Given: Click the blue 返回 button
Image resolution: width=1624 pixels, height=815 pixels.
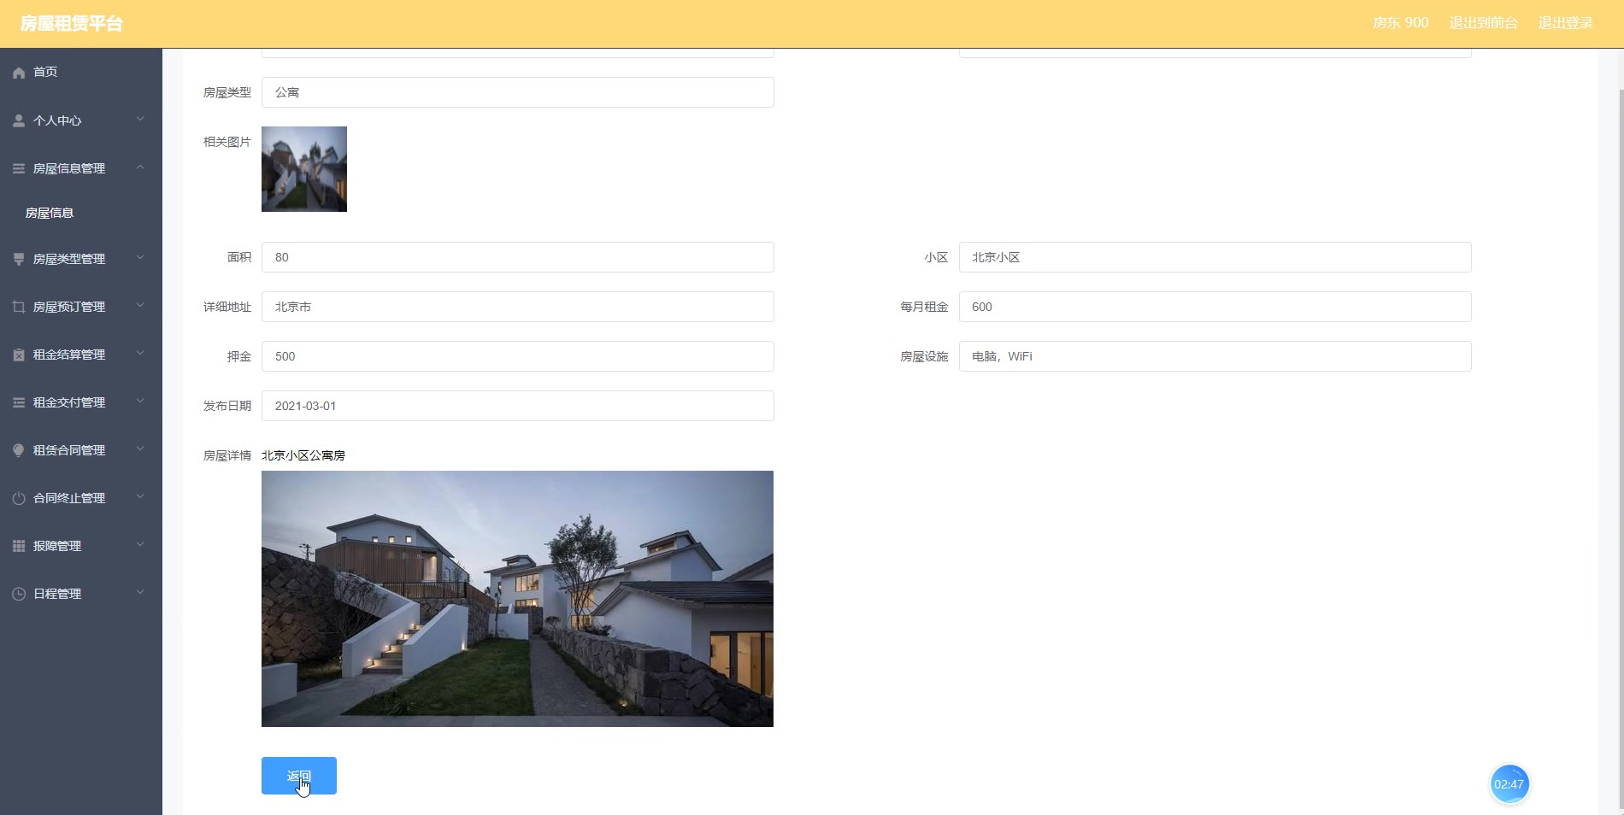Looking at the screenshot, I should click(299, 776).
